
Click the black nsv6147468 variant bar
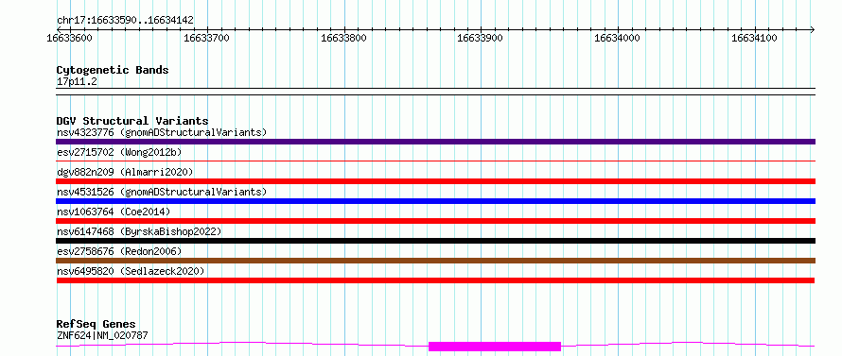pyautogui.click(x=435, y=241)
